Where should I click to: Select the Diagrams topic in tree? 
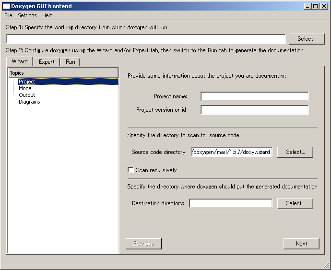[29, 102]
